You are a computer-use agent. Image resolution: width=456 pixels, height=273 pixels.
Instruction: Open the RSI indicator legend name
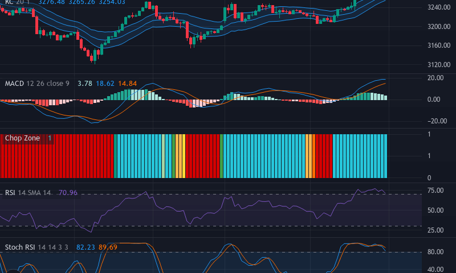(10, 193)
